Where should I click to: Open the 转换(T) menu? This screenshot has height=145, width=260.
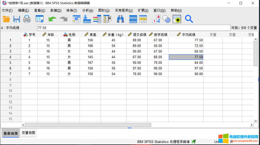72,11
